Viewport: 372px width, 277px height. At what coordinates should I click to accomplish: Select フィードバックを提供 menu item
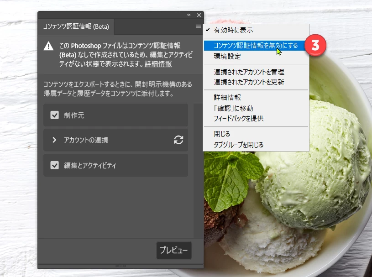point(256,118)
